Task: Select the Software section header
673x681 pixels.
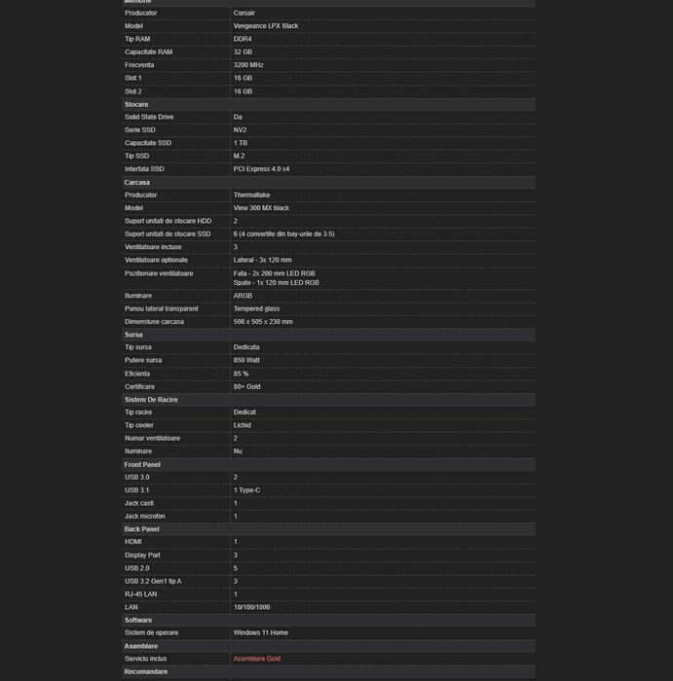Action: tap(138, 620)
